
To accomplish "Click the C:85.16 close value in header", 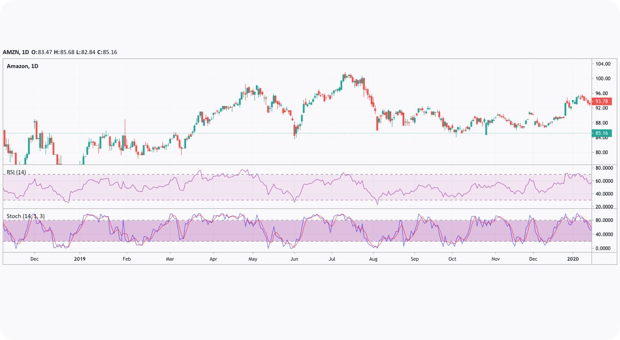I will tap(107, 52).
